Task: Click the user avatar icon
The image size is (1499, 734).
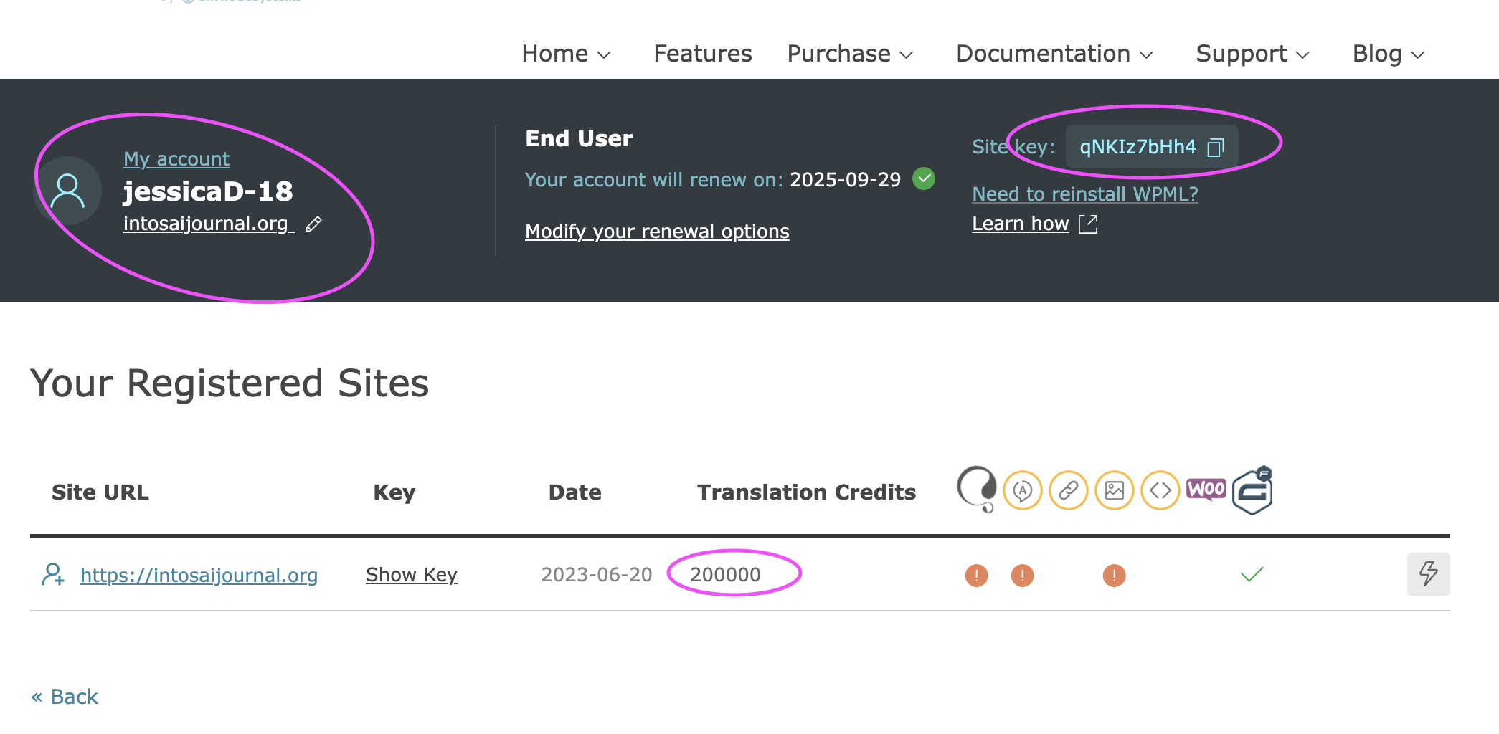Action: [x=68, y=191]
